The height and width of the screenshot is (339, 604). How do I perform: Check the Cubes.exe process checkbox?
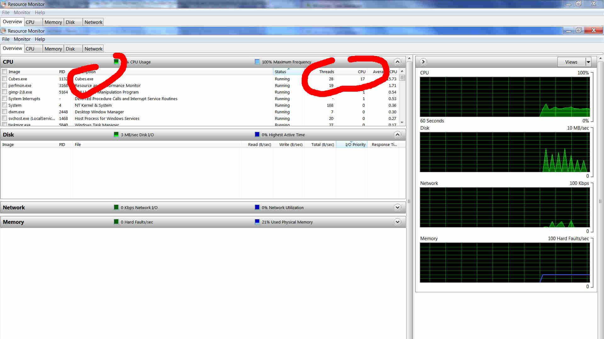(5, 79)
